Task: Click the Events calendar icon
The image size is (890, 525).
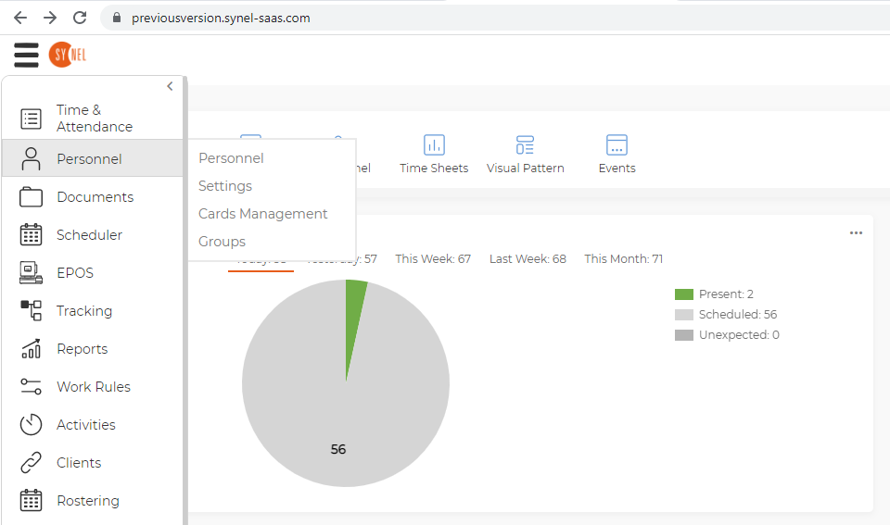Action: tap(617, 145)
